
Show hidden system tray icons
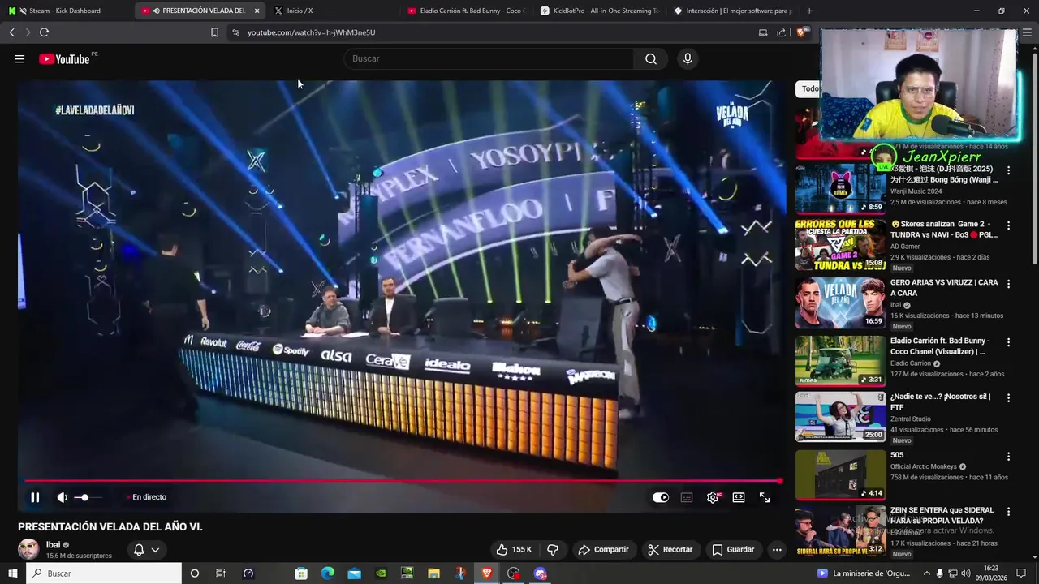click(927, 573)
